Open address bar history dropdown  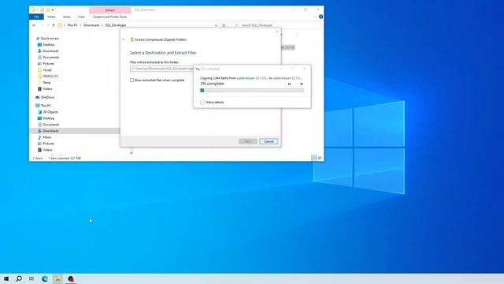click(216, 25)
